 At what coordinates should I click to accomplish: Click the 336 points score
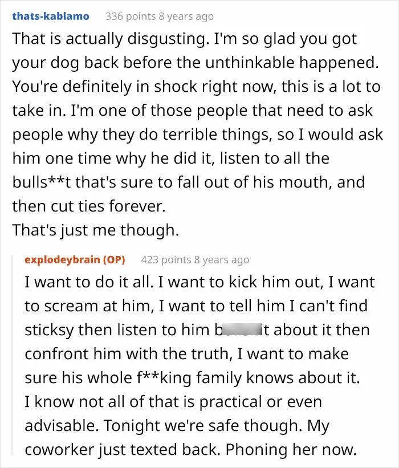pos(131,16)
